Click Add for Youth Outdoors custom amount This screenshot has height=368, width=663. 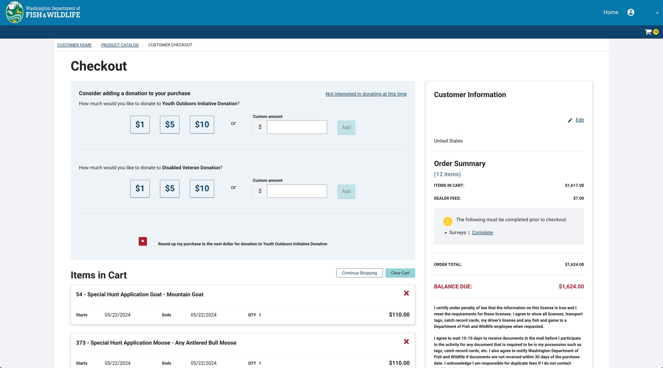coord(346,127)
